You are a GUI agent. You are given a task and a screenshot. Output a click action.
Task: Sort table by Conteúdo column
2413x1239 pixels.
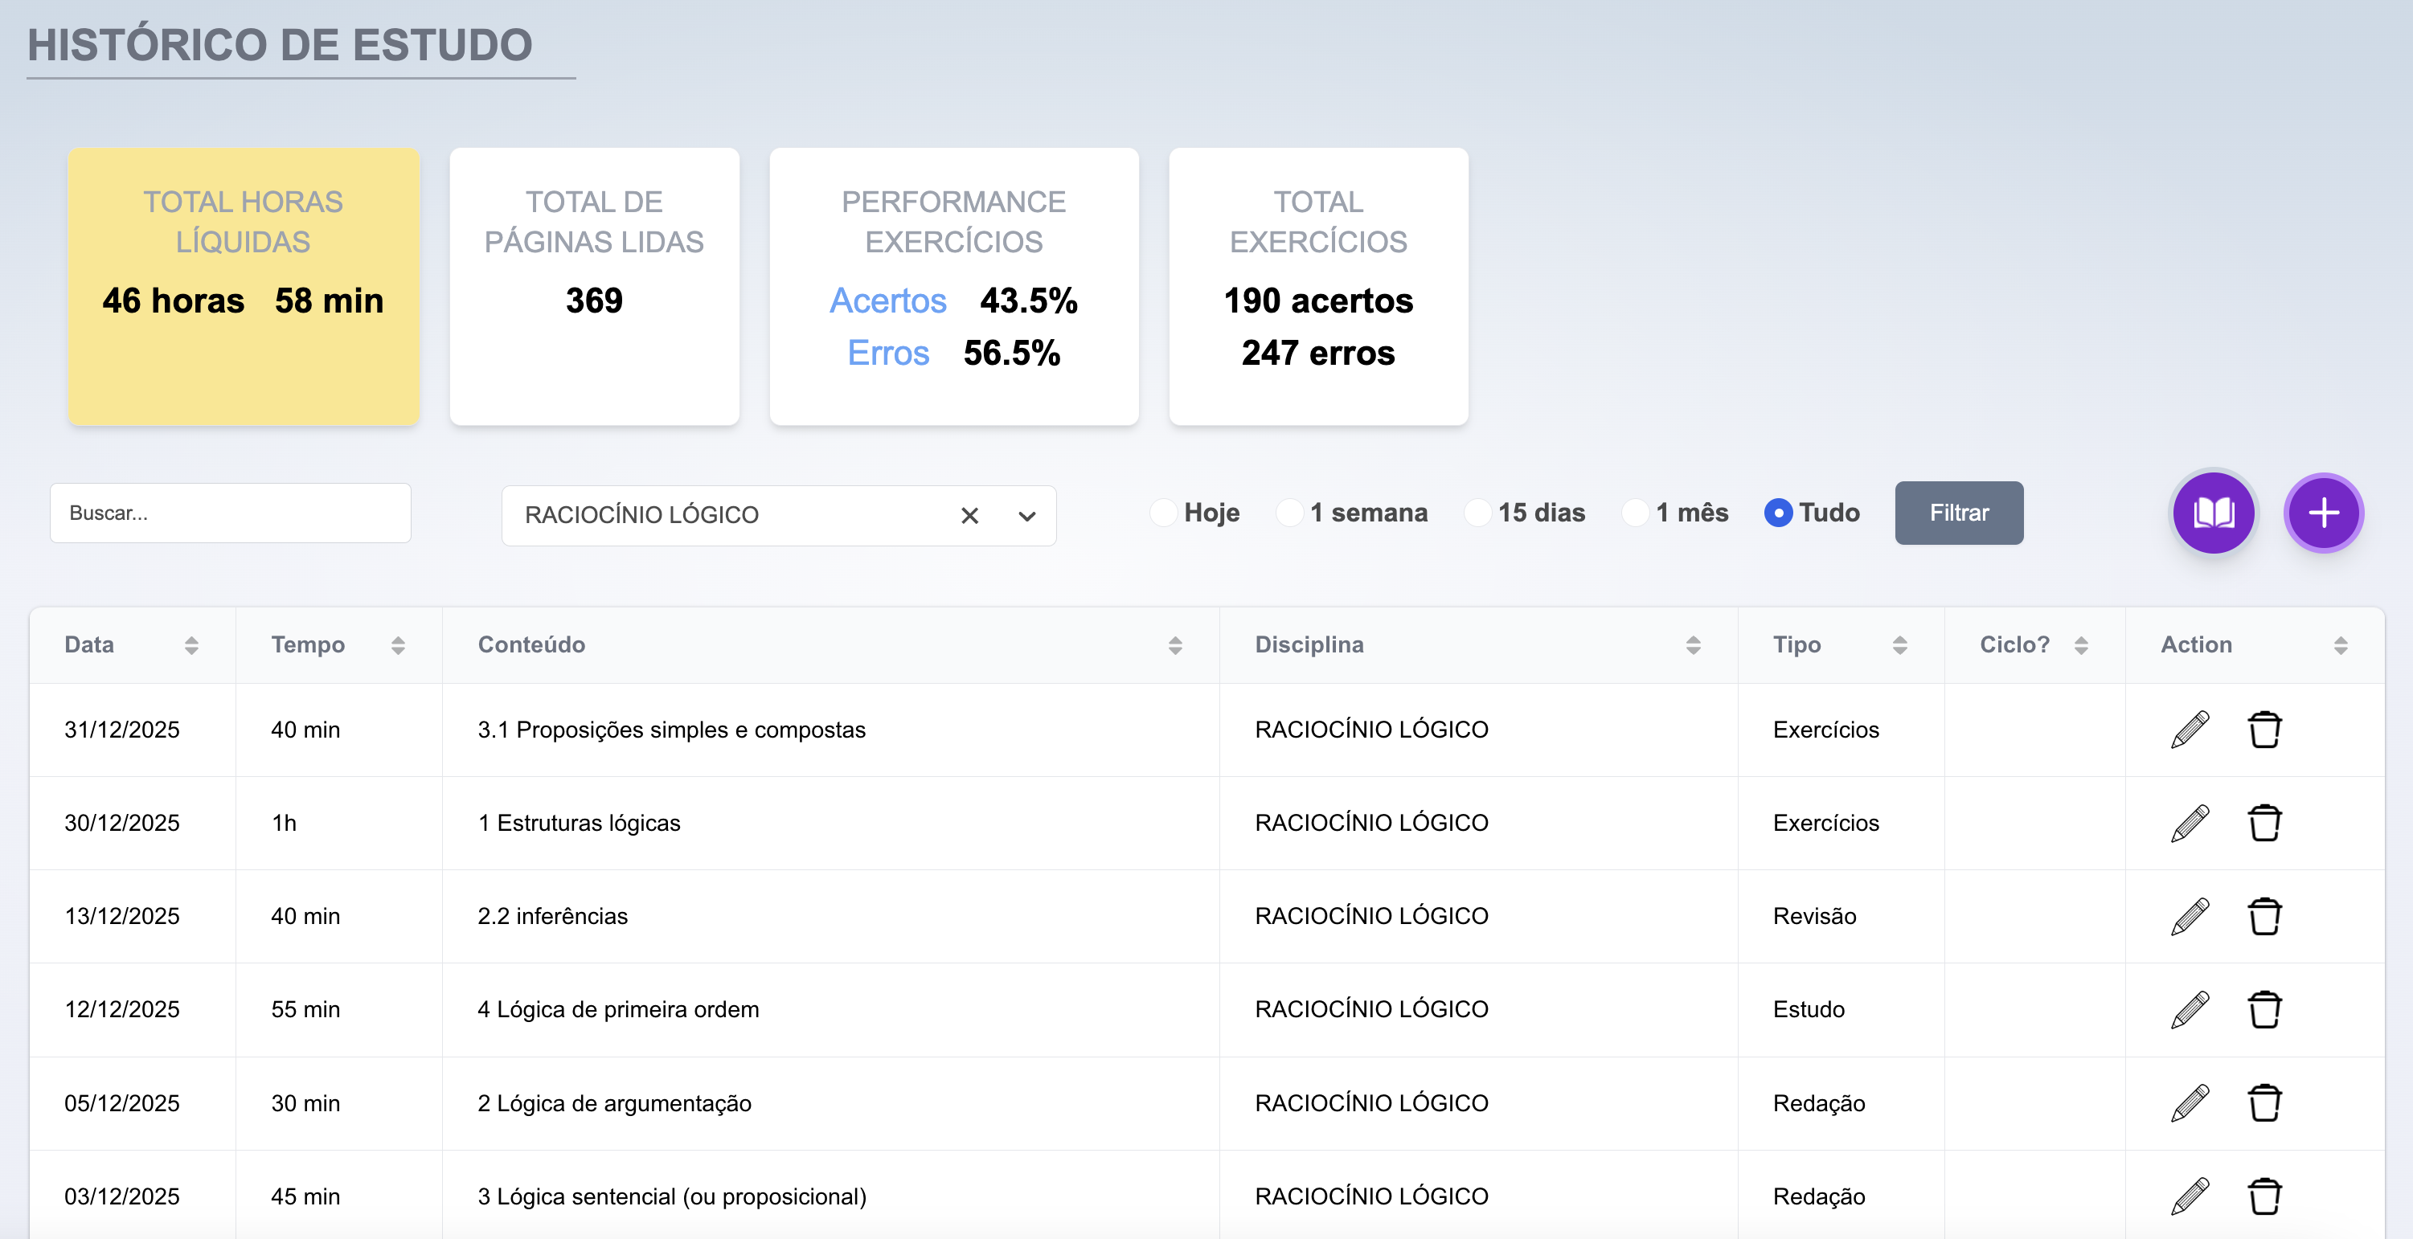tap(1176, 645)
